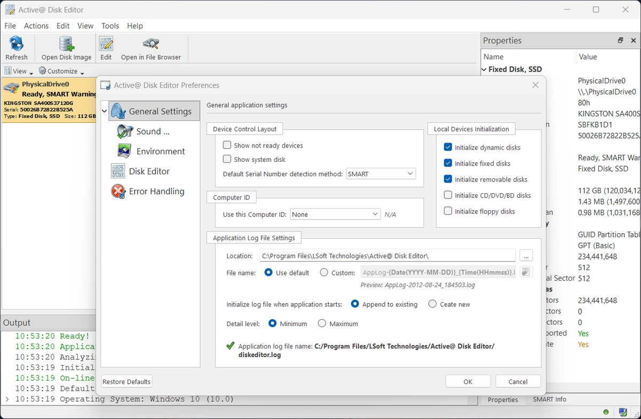Switch to the Properties tab
The height and width of the screenshot is (419, 641).
pyautogui.click(x=503, y=399)
